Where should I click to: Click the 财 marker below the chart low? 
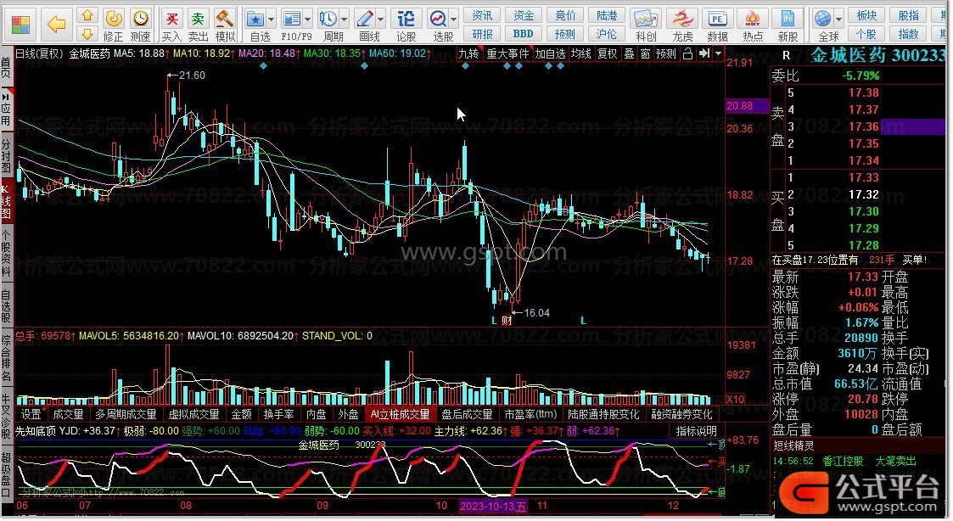[507, 321]
